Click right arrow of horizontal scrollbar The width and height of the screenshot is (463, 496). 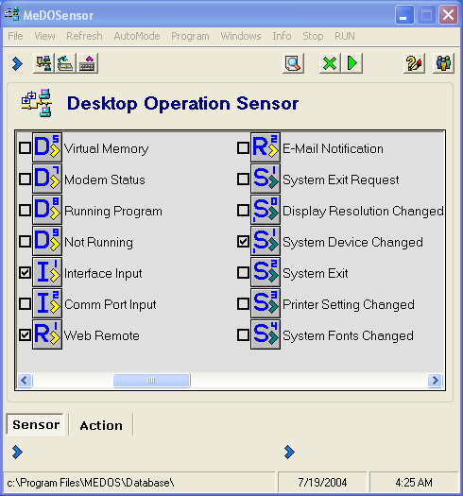435,380
